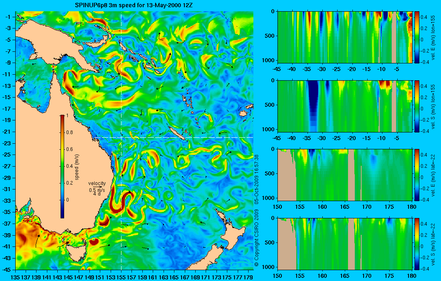
Task: Click longitude tick "155" below the main map
Action: pos(121,277)
